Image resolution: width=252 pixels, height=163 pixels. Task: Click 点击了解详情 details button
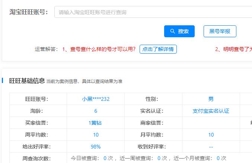pos(158,49)
